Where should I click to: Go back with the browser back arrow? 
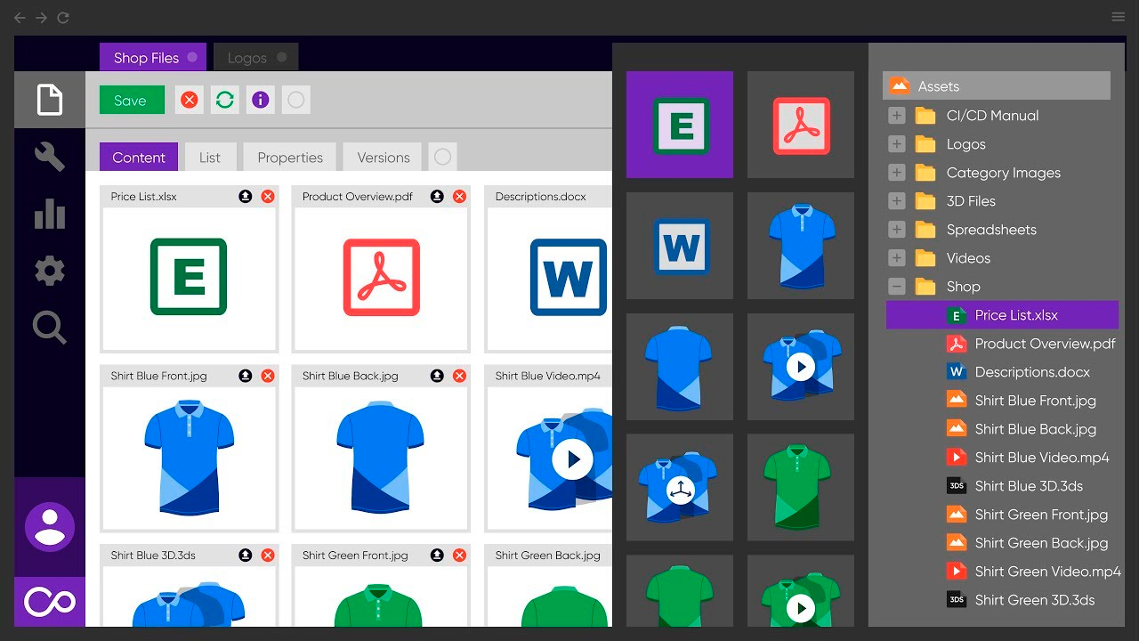[x=20, y=18]
